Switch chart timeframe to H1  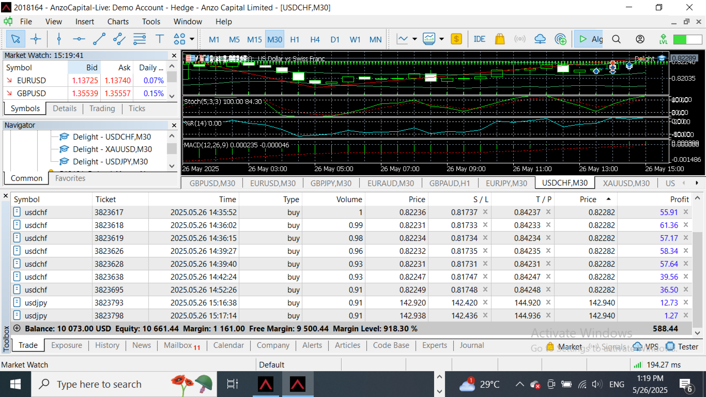pos(295,39)
